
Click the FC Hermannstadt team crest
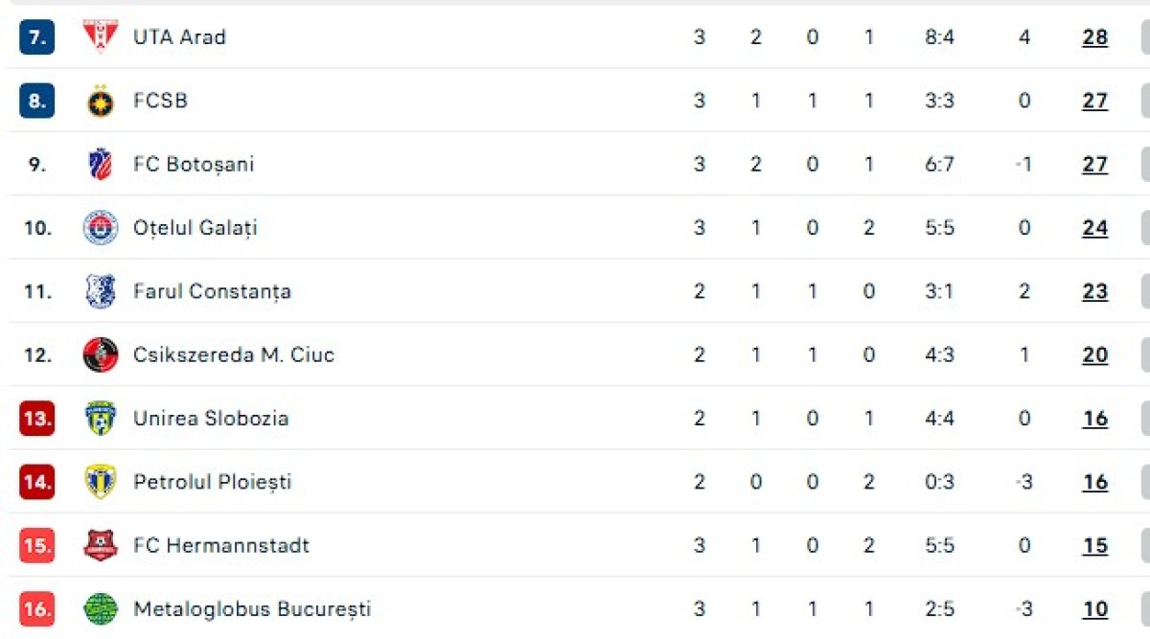point(100,545)
